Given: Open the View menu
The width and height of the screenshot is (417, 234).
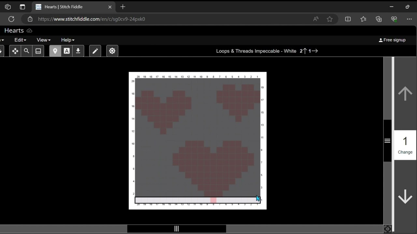Looking at the screenshot, I should 43,40.
